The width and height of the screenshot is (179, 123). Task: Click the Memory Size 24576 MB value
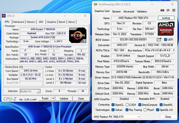coord(122,72)
